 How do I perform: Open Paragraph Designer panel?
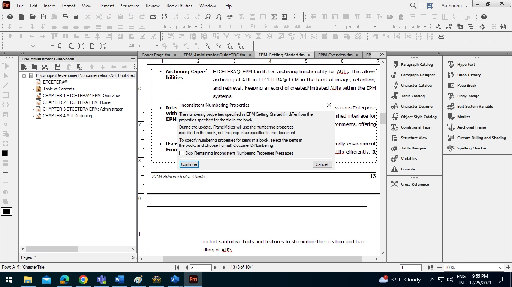(418, 75)
